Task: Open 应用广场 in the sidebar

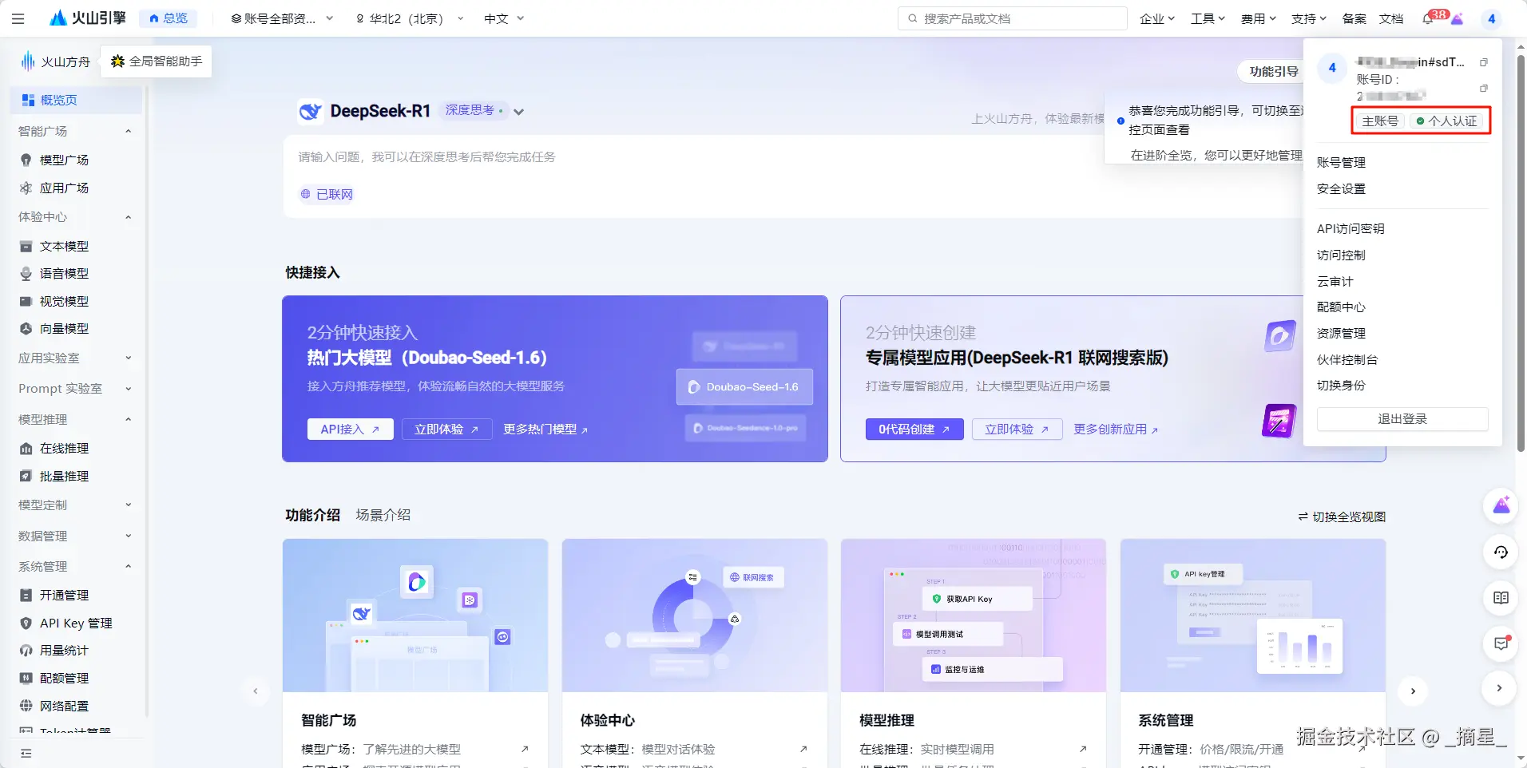Action: 65,188
